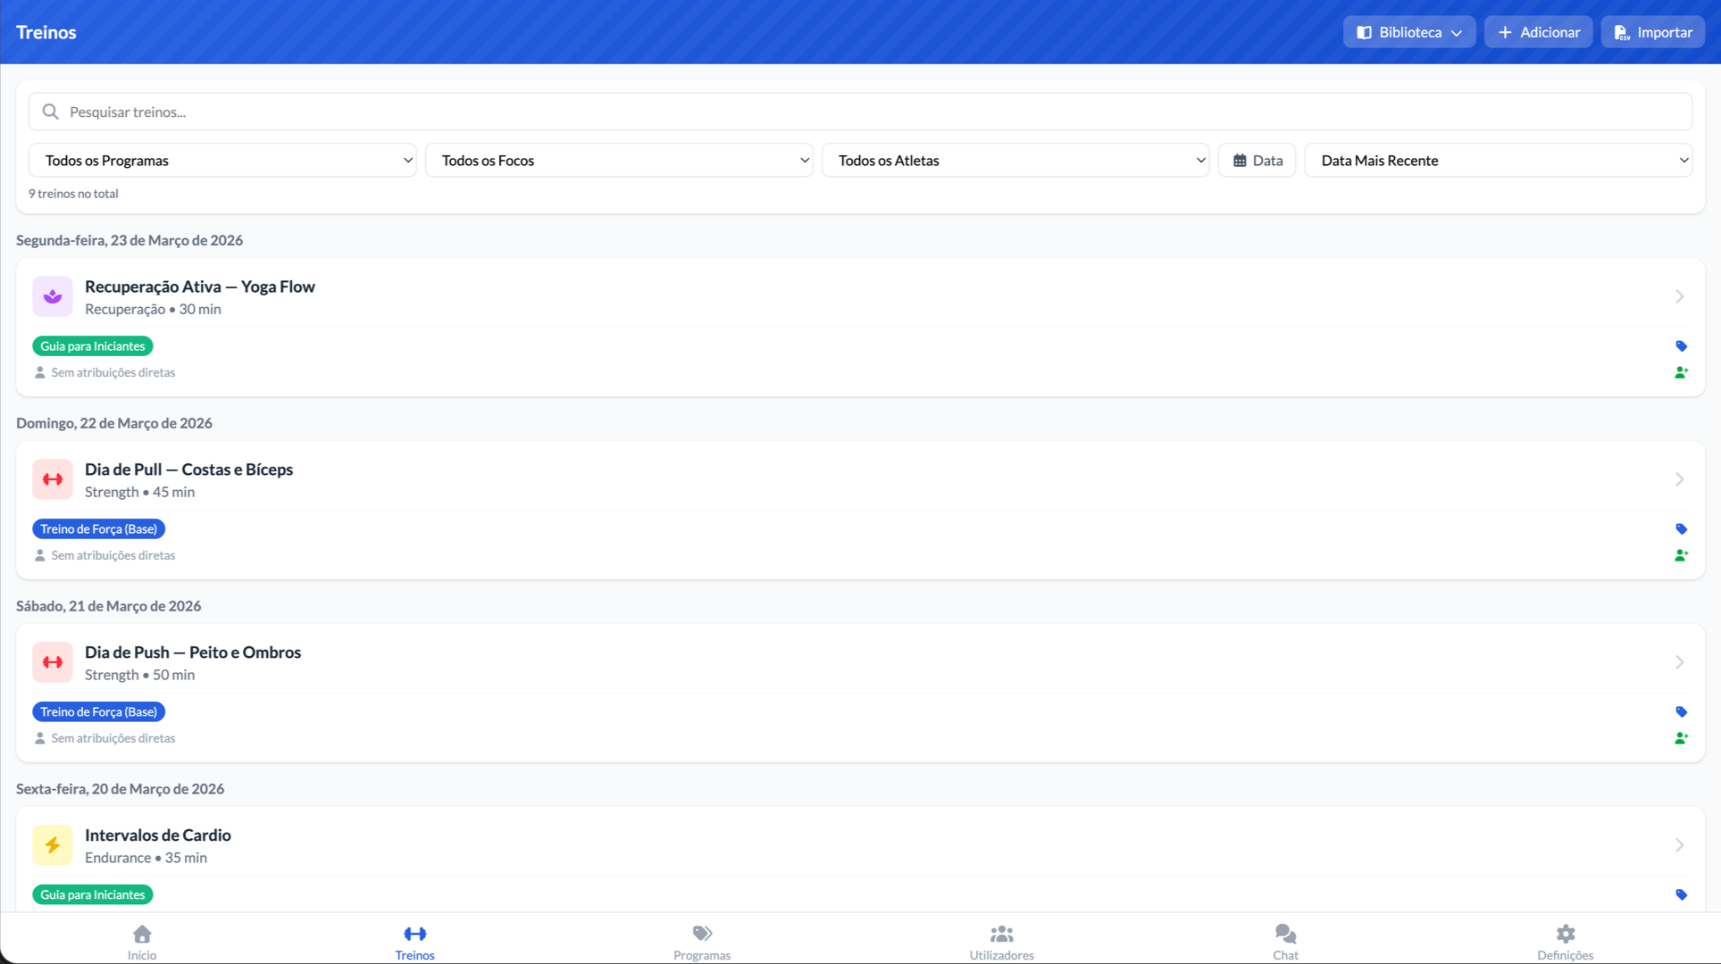Click tag icon on Dia de Pull workout
Viewport: 1721px width, 964px height.
1681,529
